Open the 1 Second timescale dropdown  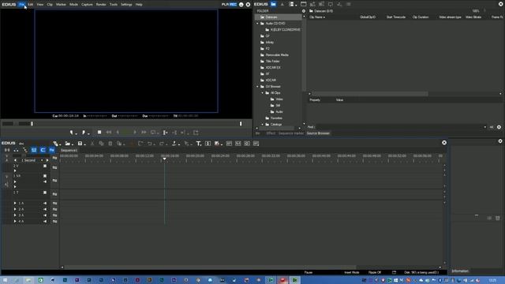pyautogui.click(x=42, y=160)
